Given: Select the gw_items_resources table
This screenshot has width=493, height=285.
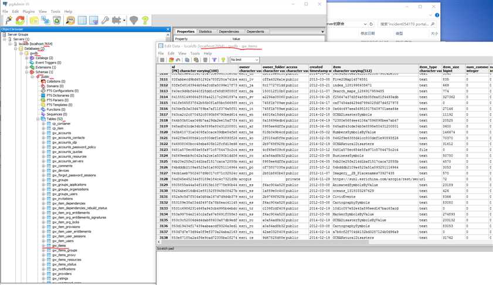Looking at the screenshot, I should (66, 260).
